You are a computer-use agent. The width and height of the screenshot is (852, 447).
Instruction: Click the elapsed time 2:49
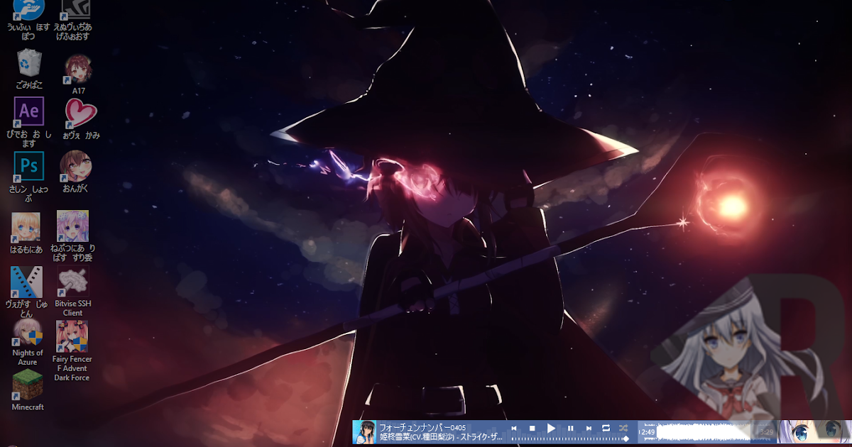(648, 432)
